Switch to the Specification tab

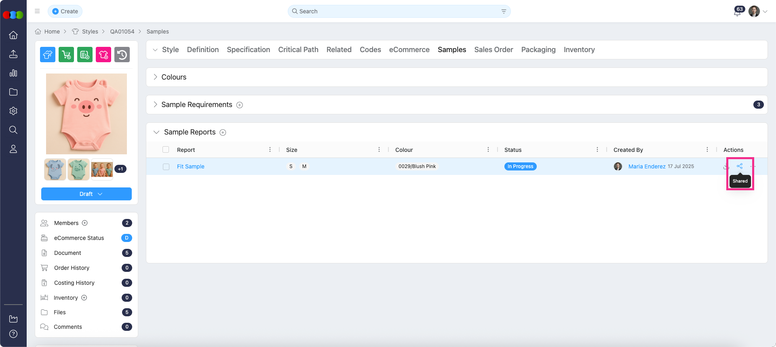pos(248,50)
